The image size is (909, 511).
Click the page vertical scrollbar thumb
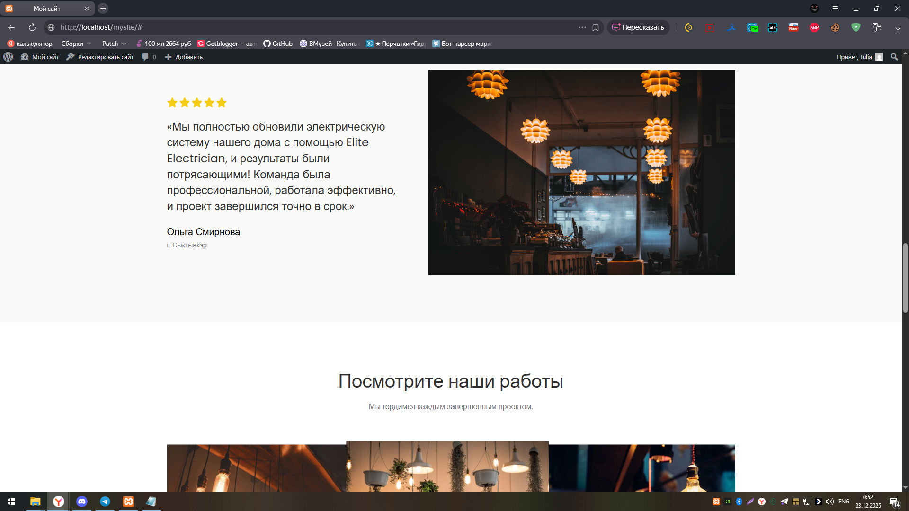tap(905, 278)
